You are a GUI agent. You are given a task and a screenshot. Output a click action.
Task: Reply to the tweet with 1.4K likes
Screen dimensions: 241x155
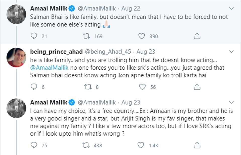coord(34,144)
